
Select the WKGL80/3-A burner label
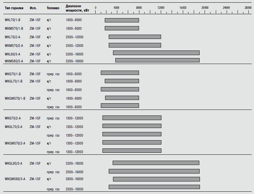tap(14, 163)
